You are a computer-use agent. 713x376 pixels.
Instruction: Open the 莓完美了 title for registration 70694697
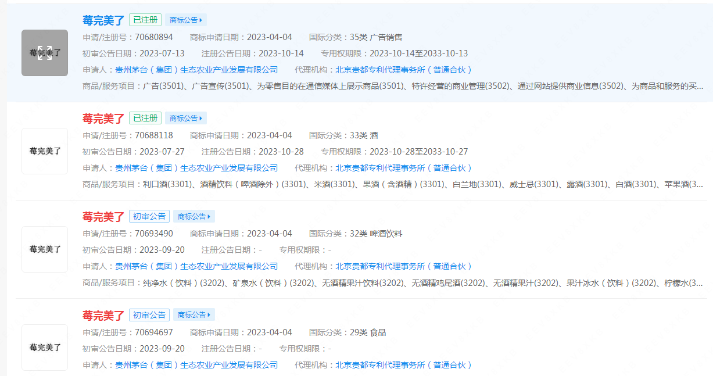[x=103, y=316]
